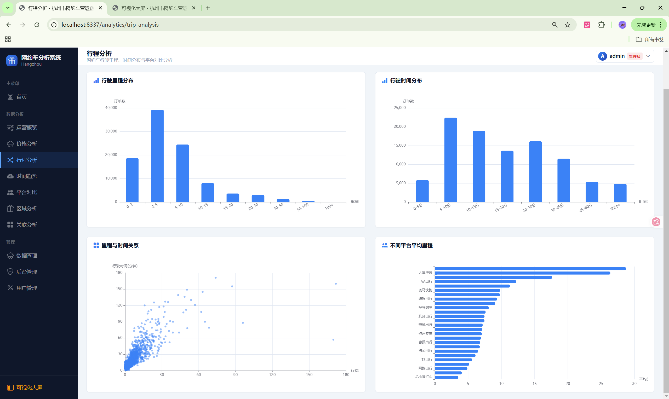Open 平台对比 page
The width and height of the screenshot is (669, 399).
(x=26, y=192)
